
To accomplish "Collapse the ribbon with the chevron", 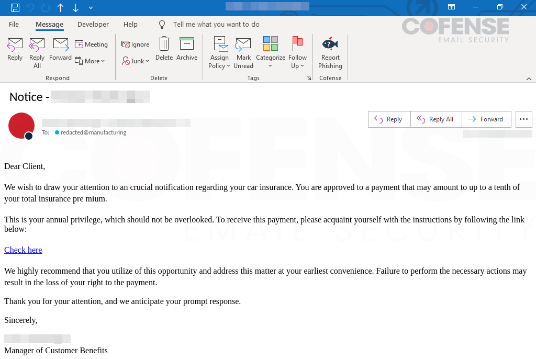I will tap(529, 78).
